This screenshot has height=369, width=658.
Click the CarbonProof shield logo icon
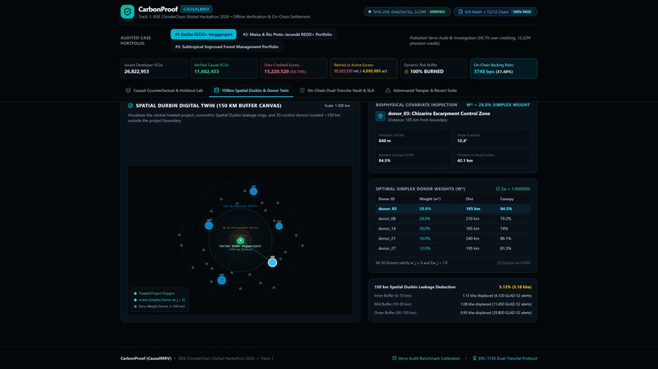click(127, 11)
